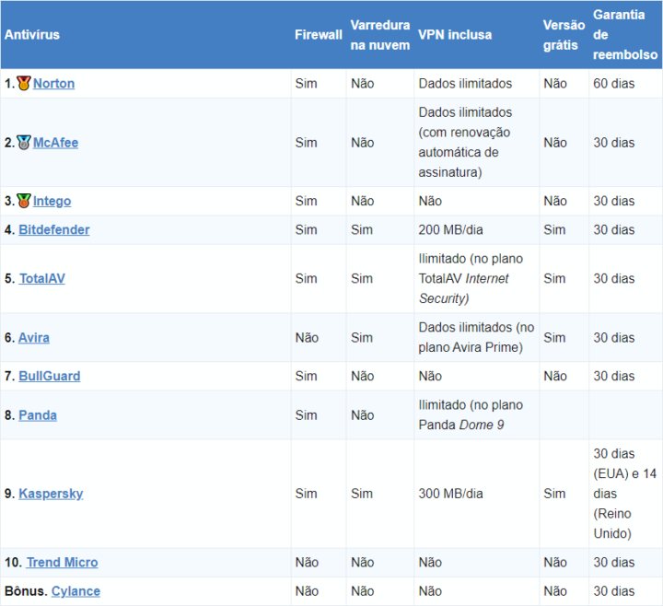Click the Versão grátis column header
Image resolution: width=663 pixels, height=606 pixels.
564,35
